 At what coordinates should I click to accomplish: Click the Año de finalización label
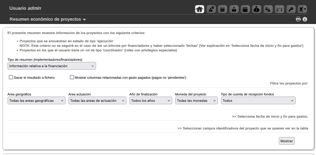[143, 94]
